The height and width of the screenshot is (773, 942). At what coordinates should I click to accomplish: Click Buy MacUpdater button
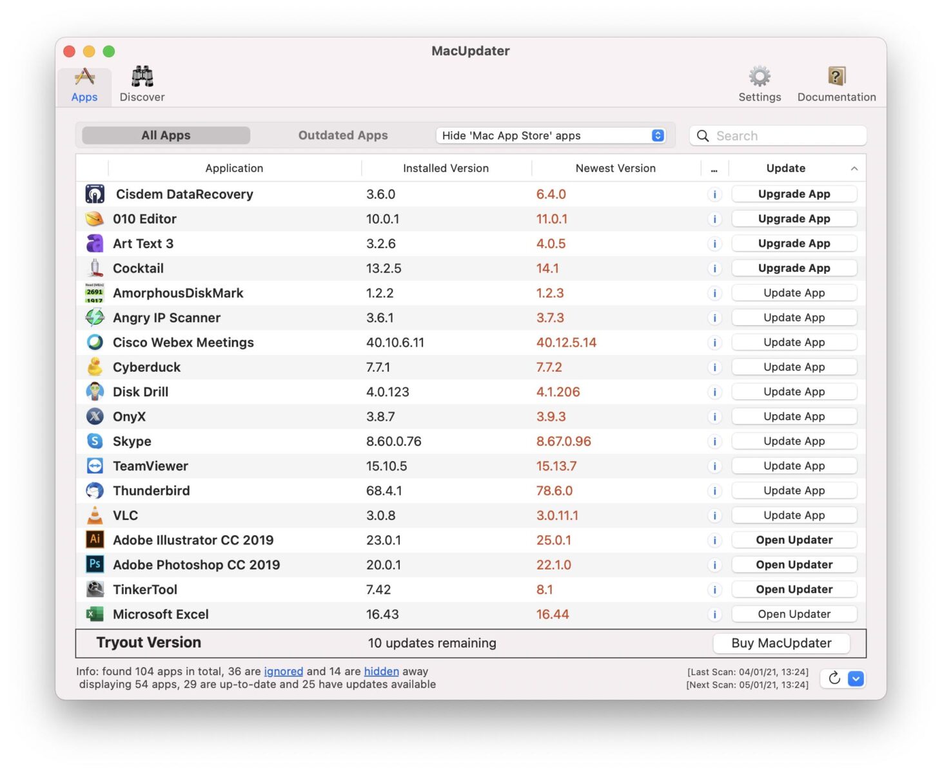click(x=781, y=643)
